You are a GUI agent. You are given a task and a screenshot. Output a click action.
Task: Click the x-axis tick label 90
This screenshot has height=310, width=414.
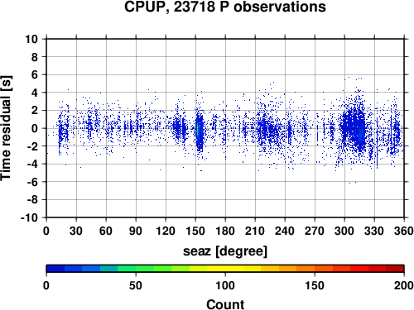136,231
